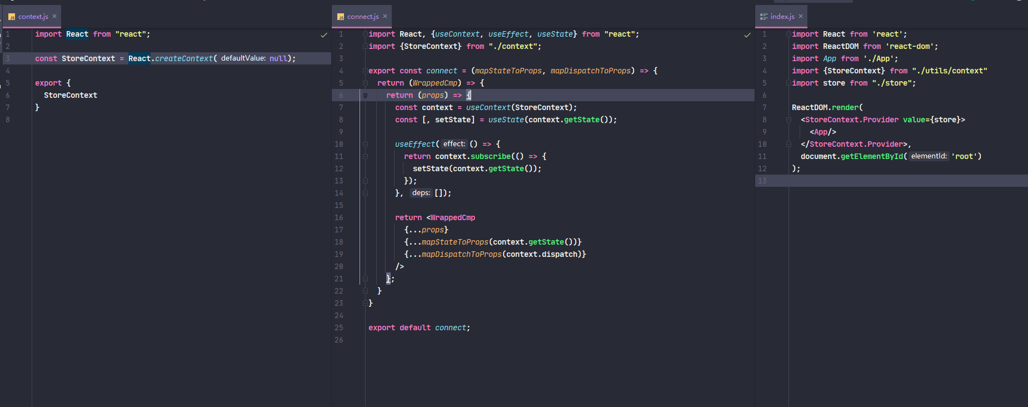This screenshot has height=407, width=1028.
Task: Collapse the StoreContext.Provider JSX element in index.js
Action: [789, 120]
